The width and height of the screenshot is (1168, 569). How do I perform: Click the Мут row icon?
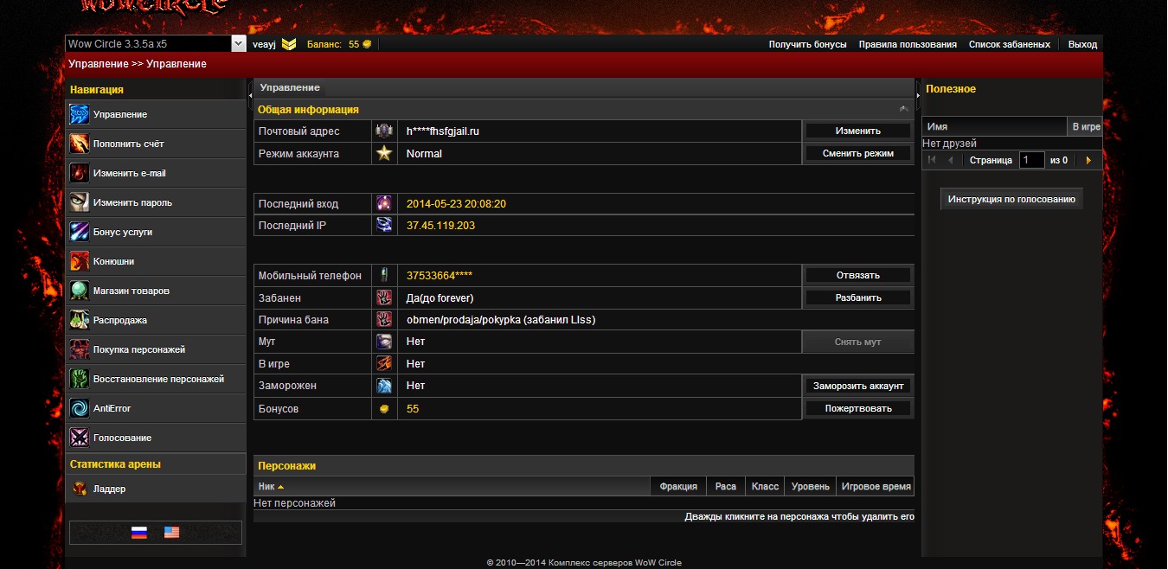click(384, 342)
